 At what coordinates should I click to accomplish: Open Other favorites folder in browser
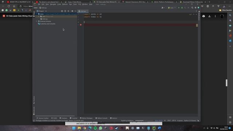225,10
